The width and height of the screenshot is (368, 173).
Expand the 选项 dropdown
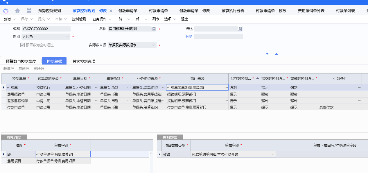(x=175, y=19)
